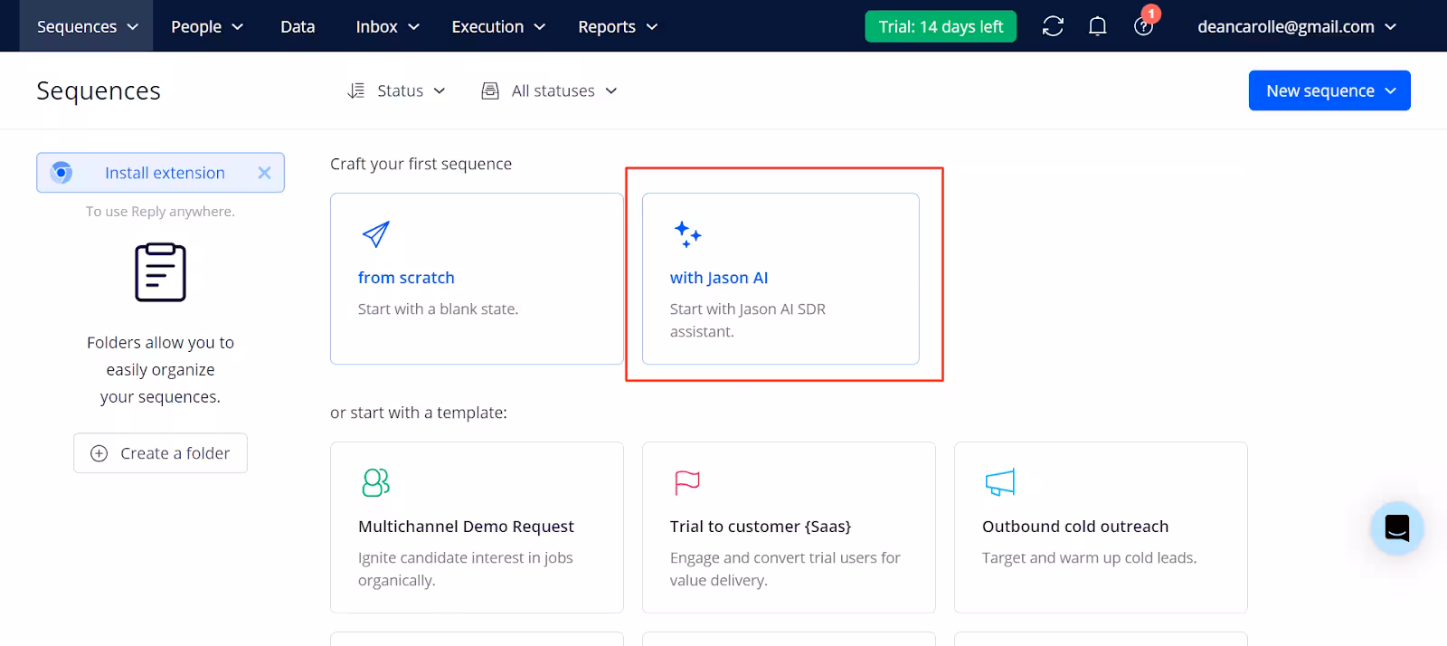This screenshot has height=646, width=1447.
Task: Expand the account email dropdown
Action: pyautogui.click(x=1296, y=26)
